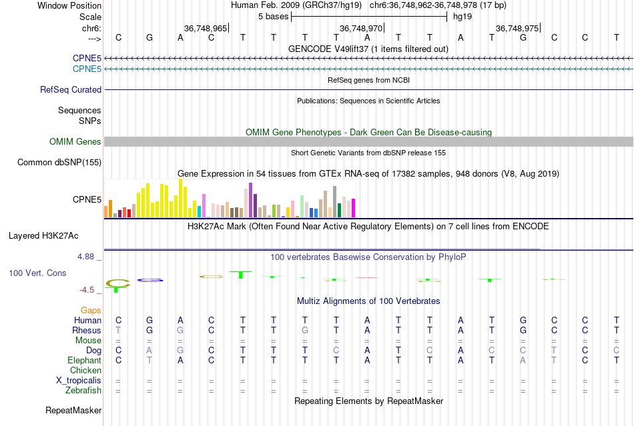Click the hg19 label beside scale bar

(462, 17)
